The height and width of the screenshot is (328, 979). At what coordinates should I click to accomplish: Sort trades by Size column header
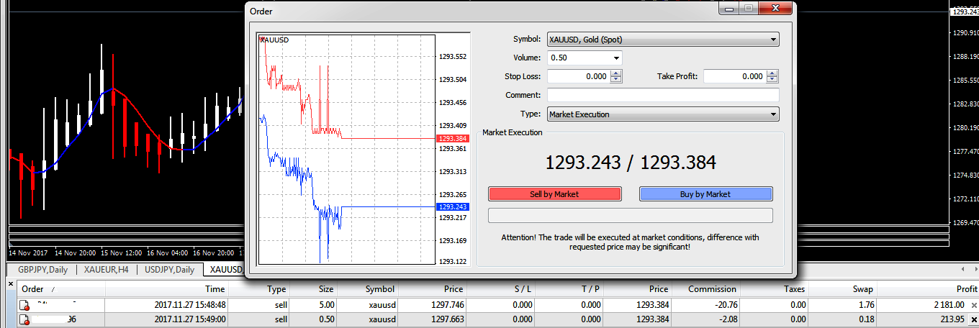[x=314, y=289]
